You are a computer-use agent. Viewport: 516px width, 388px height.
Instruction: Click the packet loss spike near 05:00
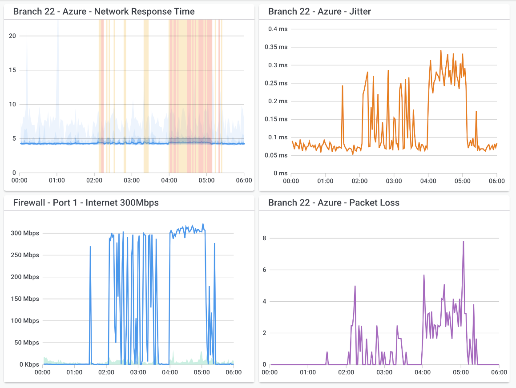tap(463, 241)
